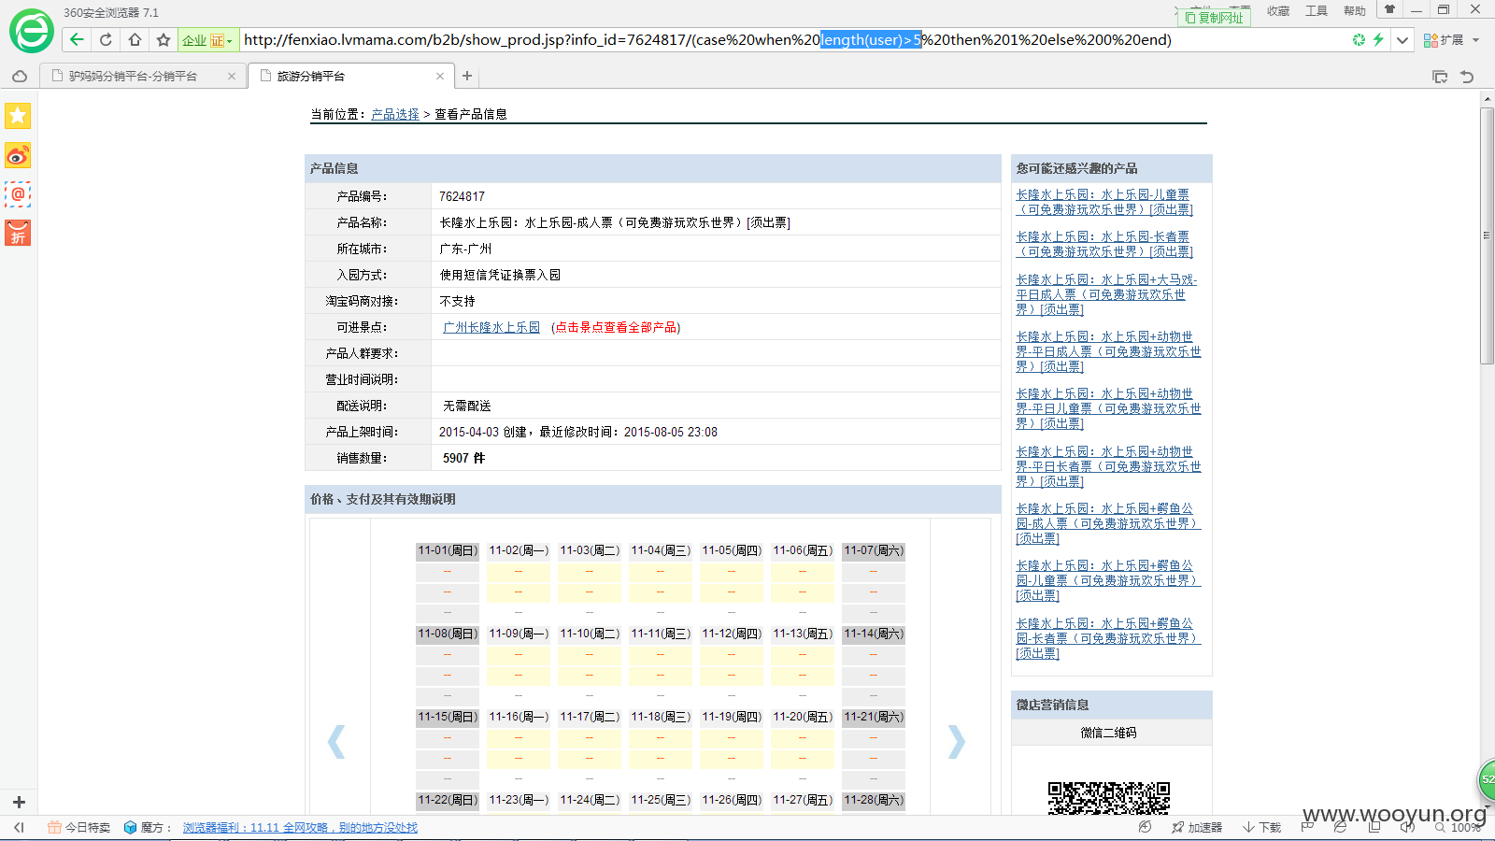Open the 扩展 extensions manager
The image size is (1495, 841).
(x=1443, y=40)
